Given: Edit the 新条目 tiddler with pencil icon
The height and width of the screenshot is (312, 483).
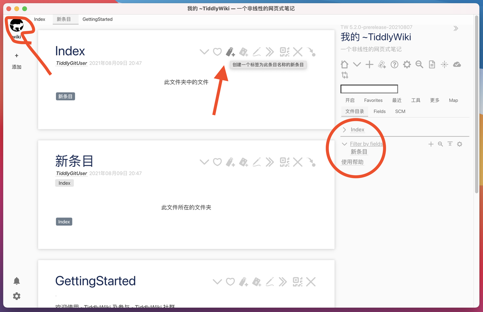Looking at the screenshot, I should 257,162.
